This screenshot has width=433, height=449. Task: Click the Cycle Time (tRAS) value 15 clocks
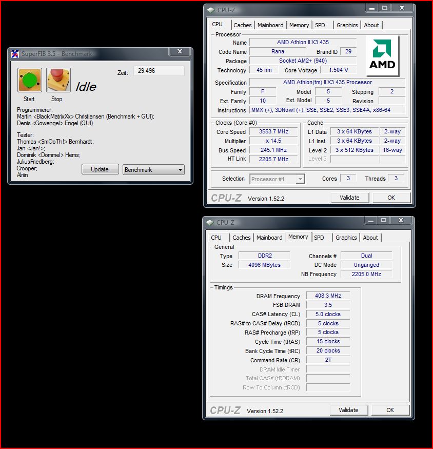click(328, 342)
